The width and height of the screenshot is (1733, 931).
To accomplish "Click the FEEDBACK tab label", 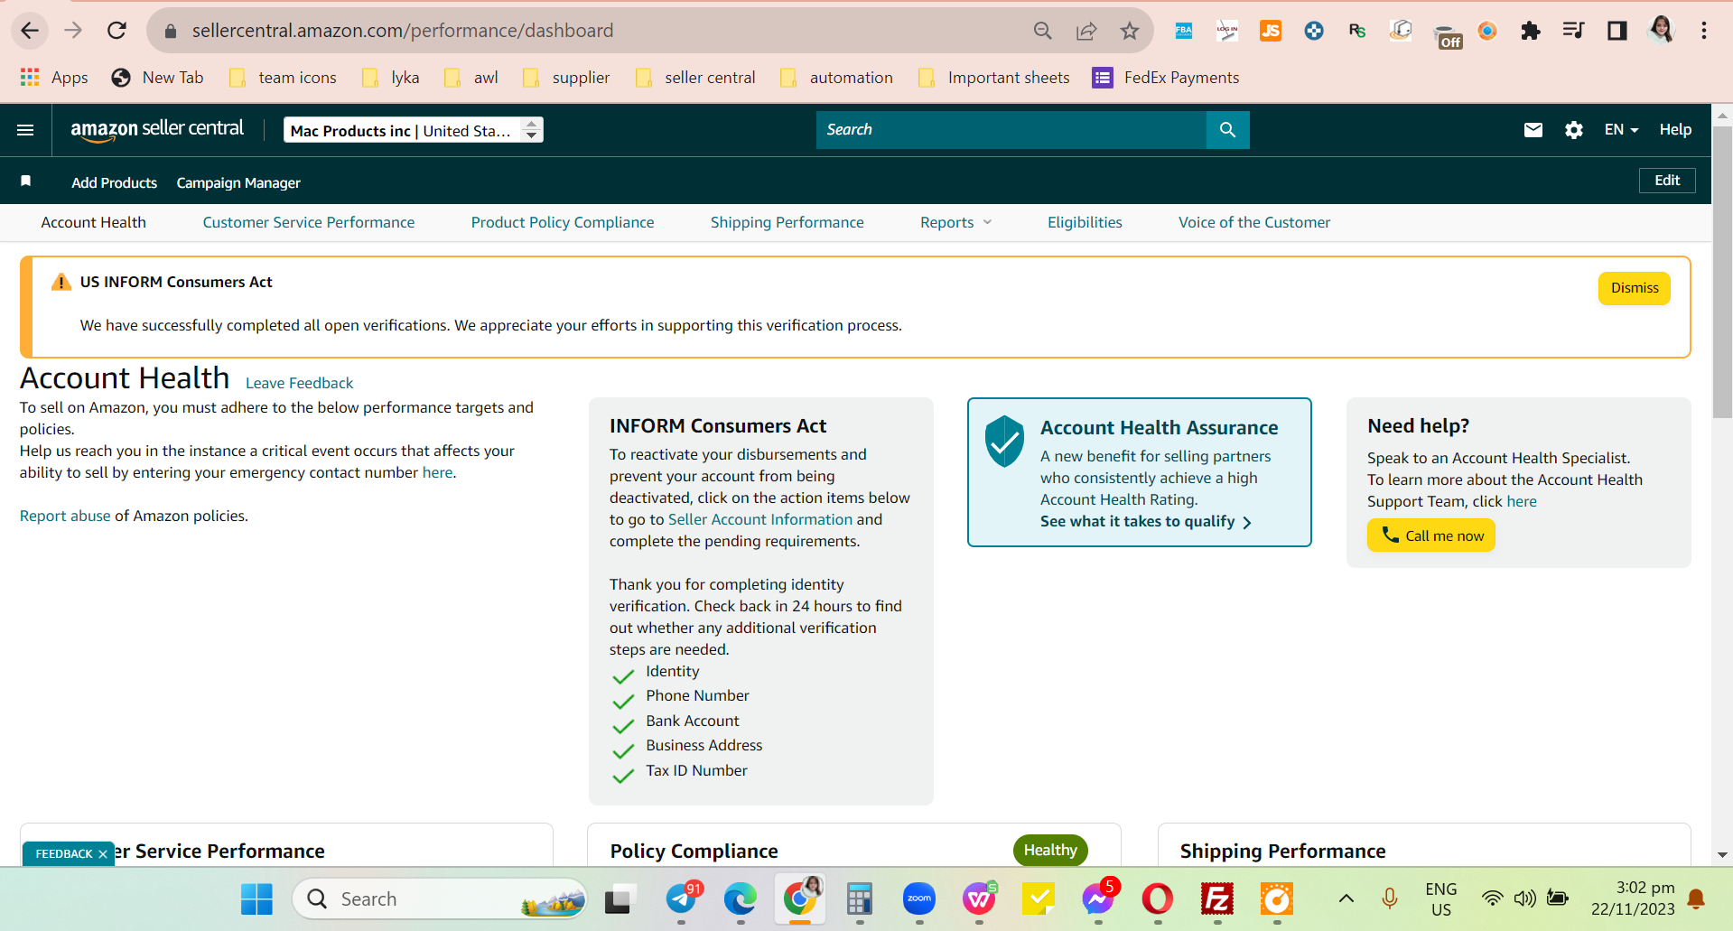I will coord(64,854).
